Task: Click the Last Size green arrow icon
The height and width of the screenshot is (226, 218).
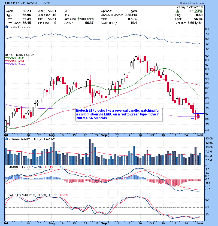Action: coord(79,19)
